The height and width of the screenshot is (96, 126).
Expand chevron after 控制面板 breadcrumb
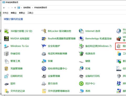(x=32, y=8)
